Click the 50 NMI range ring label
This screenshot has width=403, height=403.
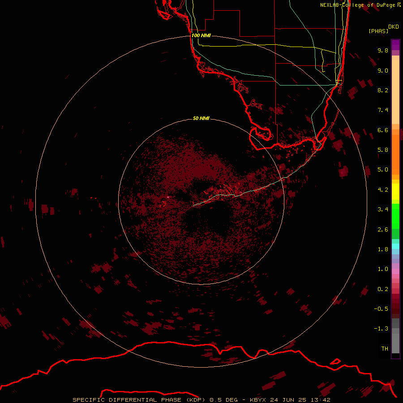click(x=201, y=118)
